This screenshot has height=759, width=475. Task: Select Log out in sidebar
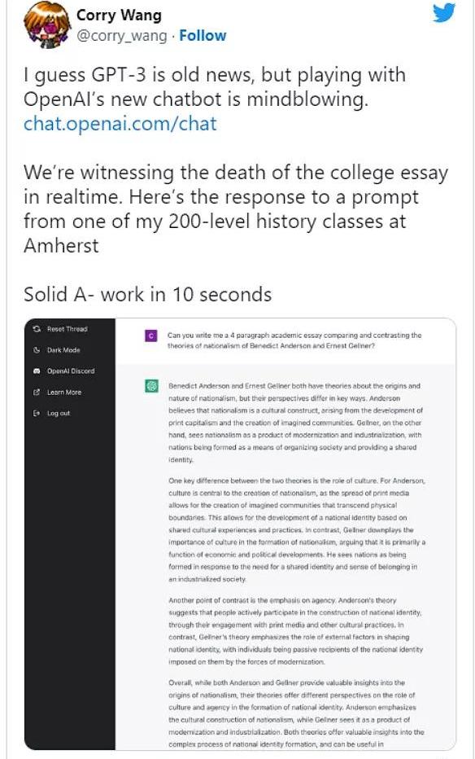[50, 414]
